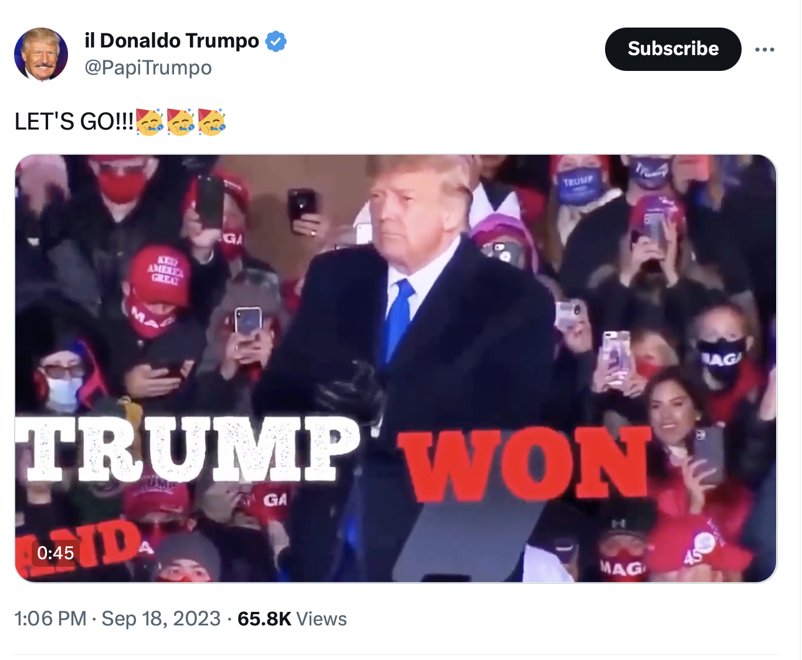Image resolution: width=802 pixels, height=660 pixels.
Task: Click the blue necktie in the video
Action: [399, 321]
